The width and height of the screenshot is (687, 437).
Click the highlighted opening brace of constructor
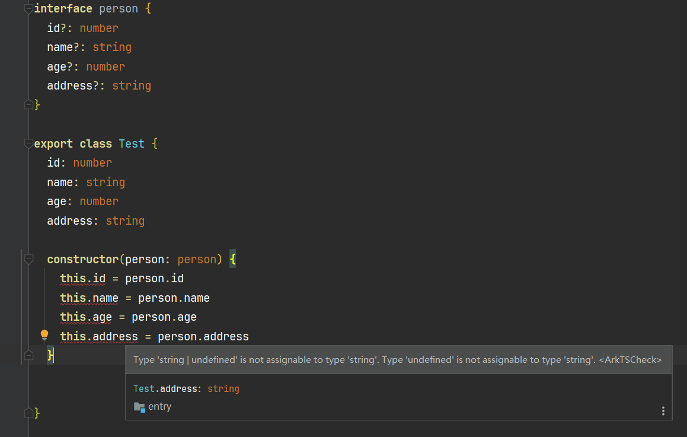tap(232, 260)
